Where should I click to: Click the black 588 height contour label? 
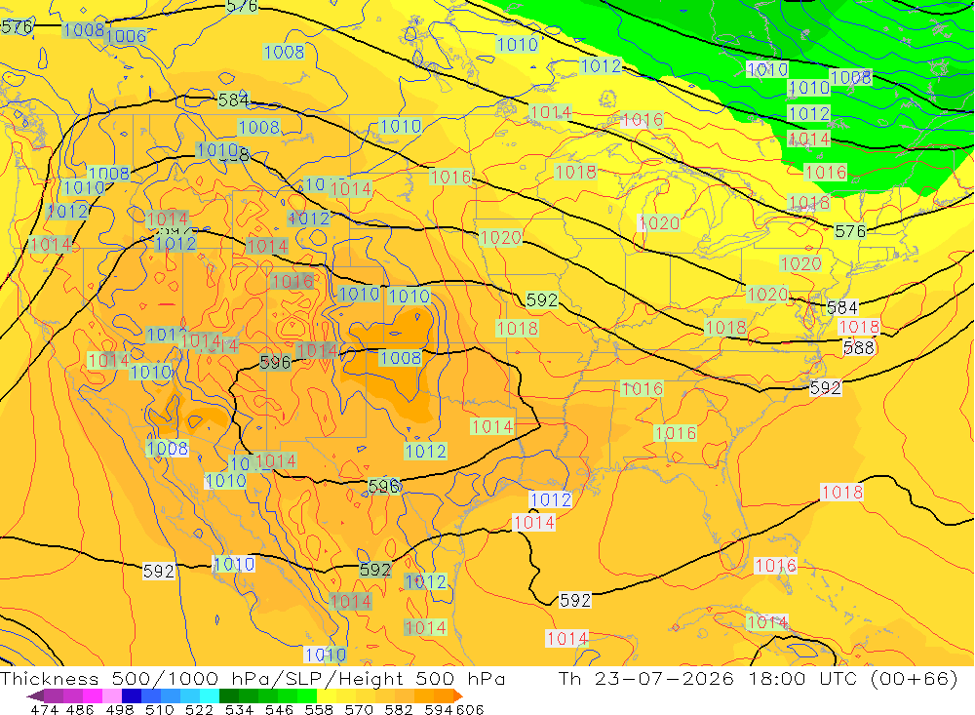(859, 347)
